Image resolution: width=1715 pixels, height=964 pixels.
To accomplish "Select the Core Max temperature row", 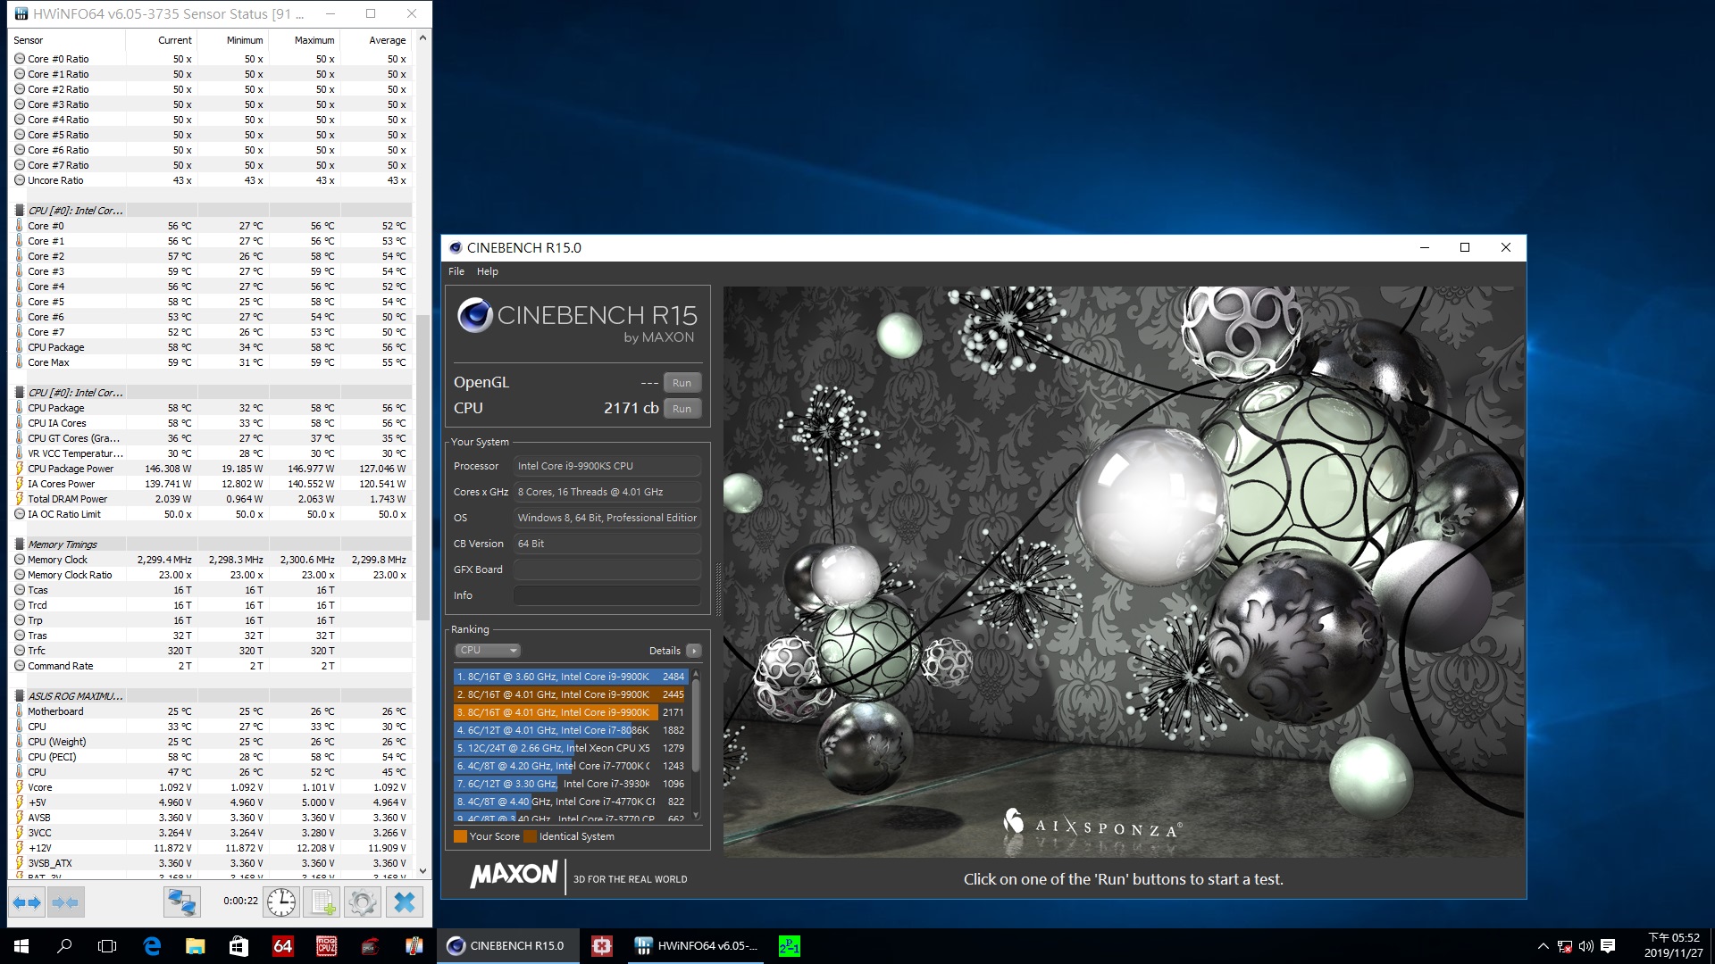I will pyautogui.click(x=212, y=362).
